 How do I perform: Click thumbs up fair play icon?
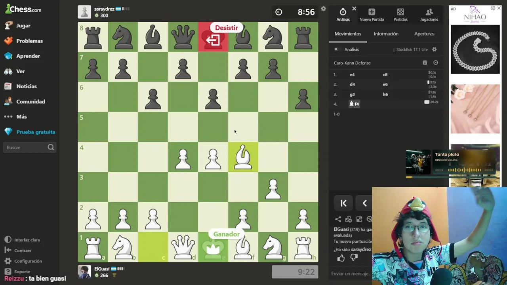pos(341,258)
